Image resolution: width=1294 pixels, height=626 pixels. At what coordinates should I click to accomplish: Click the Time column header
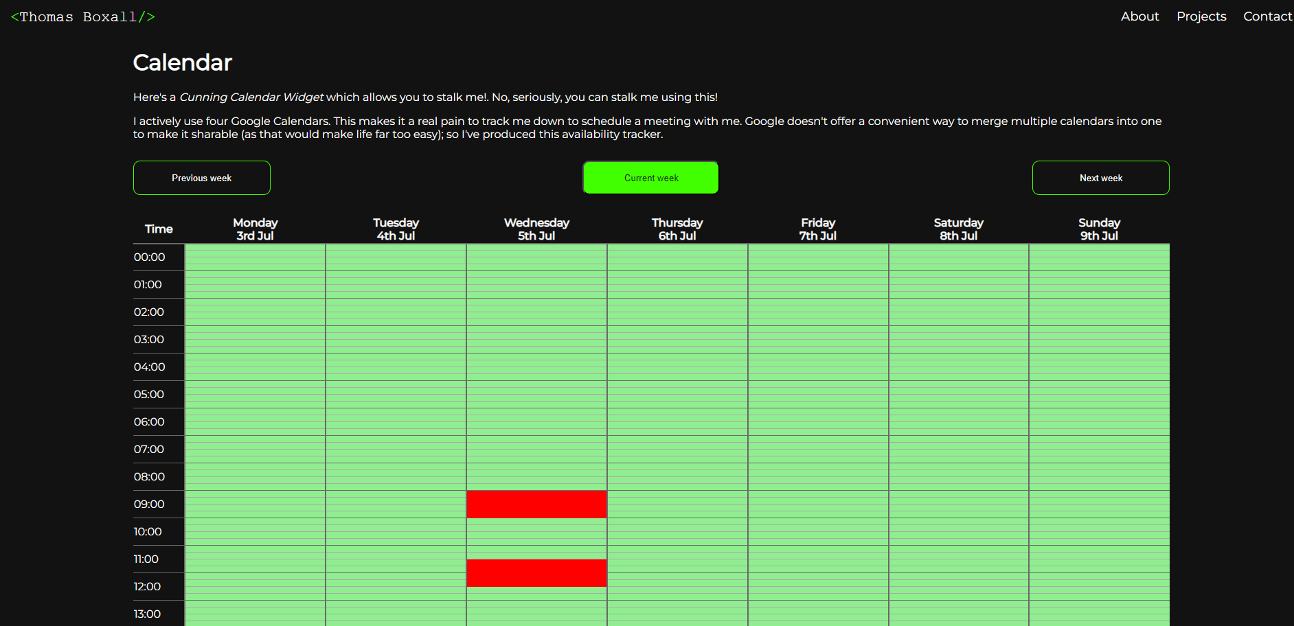pyautogui.click(x=159, y=229)
